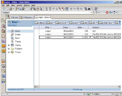Open the Help menu
Viewport: 122px width, 96px height.
pos(33,5)
